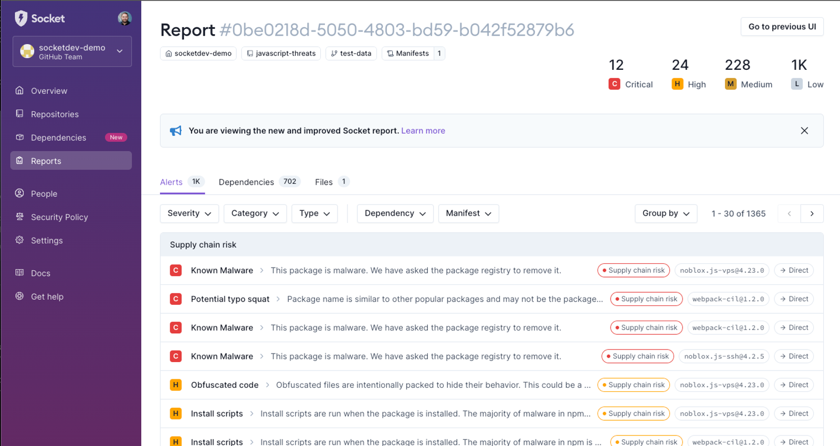Click the Overview home icon

pos(19,90)
